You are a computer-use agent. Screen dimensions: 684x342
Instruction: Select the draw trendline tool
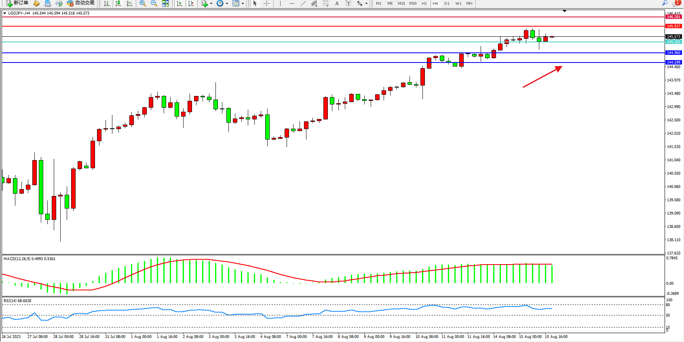coord(303,3)
